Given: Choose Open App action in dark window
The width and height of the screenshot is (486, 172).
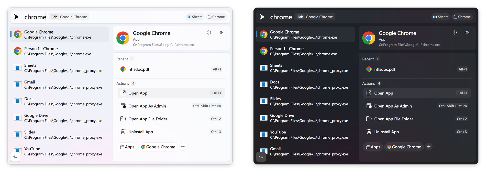Looking at the screenshot, I should click(417, 93).
